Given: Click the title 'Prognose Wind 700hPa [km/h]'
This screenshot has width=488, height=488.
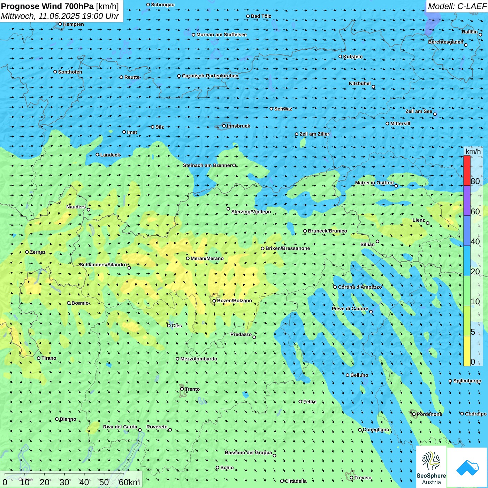Looking at the screenshot, I should pyautogui.click(x=60, y=6).
